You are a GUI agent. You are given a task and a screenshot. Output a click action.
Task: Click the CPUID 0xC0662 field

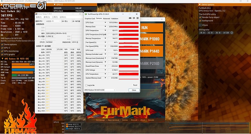[x=51, y=42]
